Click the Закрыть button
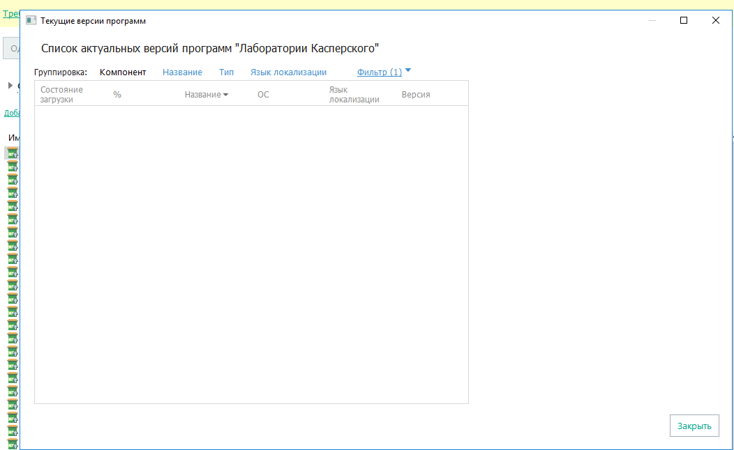Screen dimensions: 734x450 click(694, 426)
